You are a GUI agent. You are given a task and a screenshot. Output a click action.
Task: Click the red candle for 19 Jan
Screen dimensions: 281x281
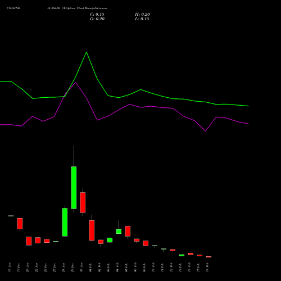(x=20, y=224)
